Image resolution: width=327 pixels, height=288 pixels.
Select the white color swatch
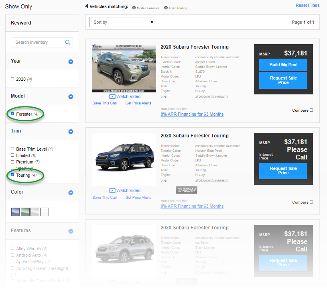coord(45,212)
